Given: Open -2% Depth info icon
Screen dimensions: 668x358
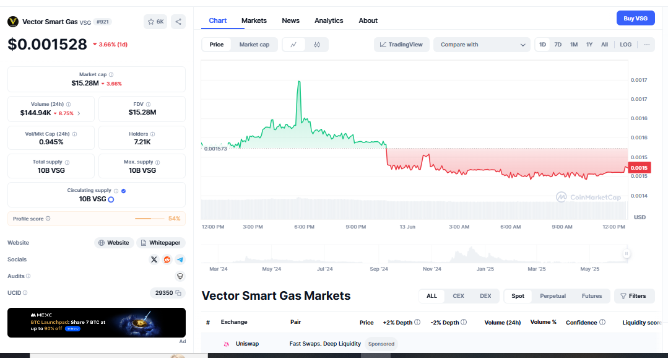Looking at the screenshot, I should click(464, 323).
